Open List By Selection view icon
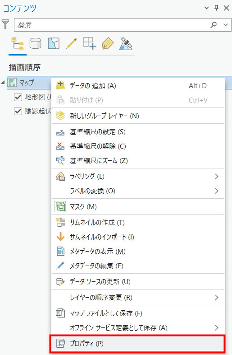 [54, 43]
